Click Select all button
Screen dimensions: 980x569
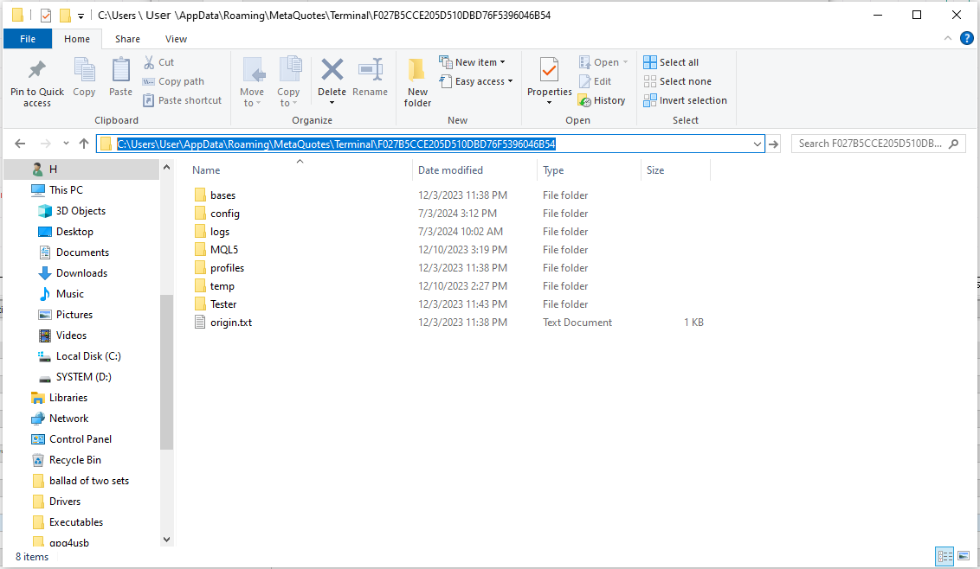pos(671,62)
